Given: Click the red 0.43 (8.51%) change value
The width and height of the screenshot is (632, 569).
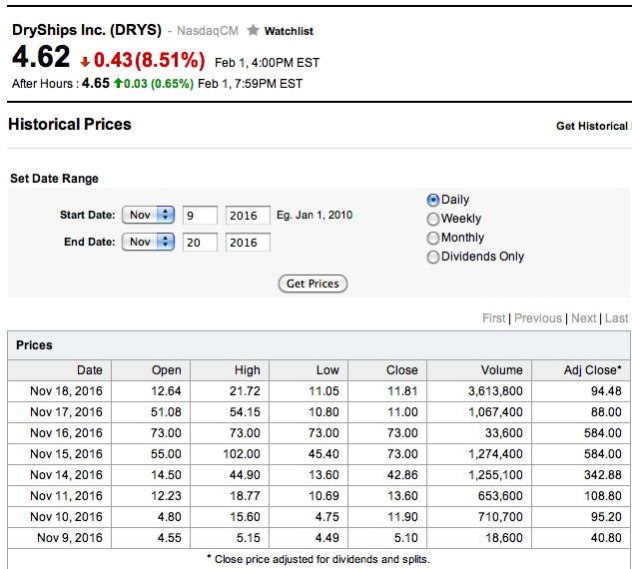Looking at the screenshot, I should pyautogui.click(x=149, y=61).
